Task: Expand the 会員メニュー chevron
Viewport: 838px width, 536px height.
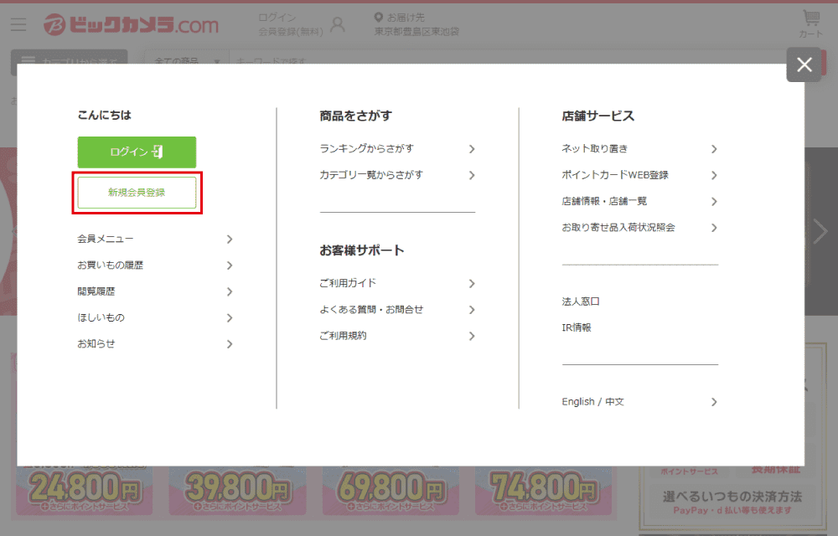Action: (230, 240)
